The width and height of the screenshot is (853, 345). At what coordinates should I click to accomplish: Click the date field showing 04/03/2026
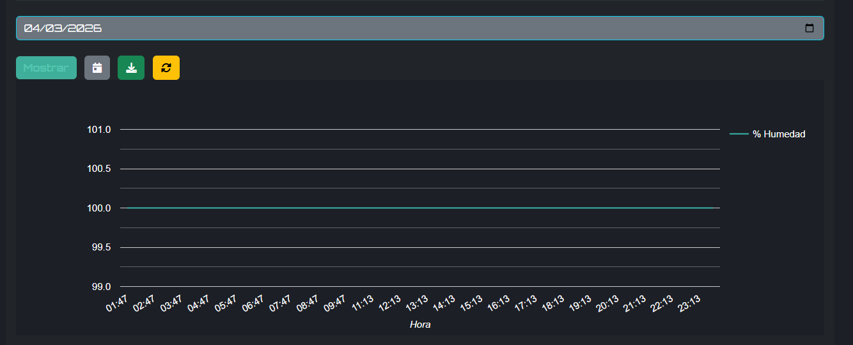[420, 28]
